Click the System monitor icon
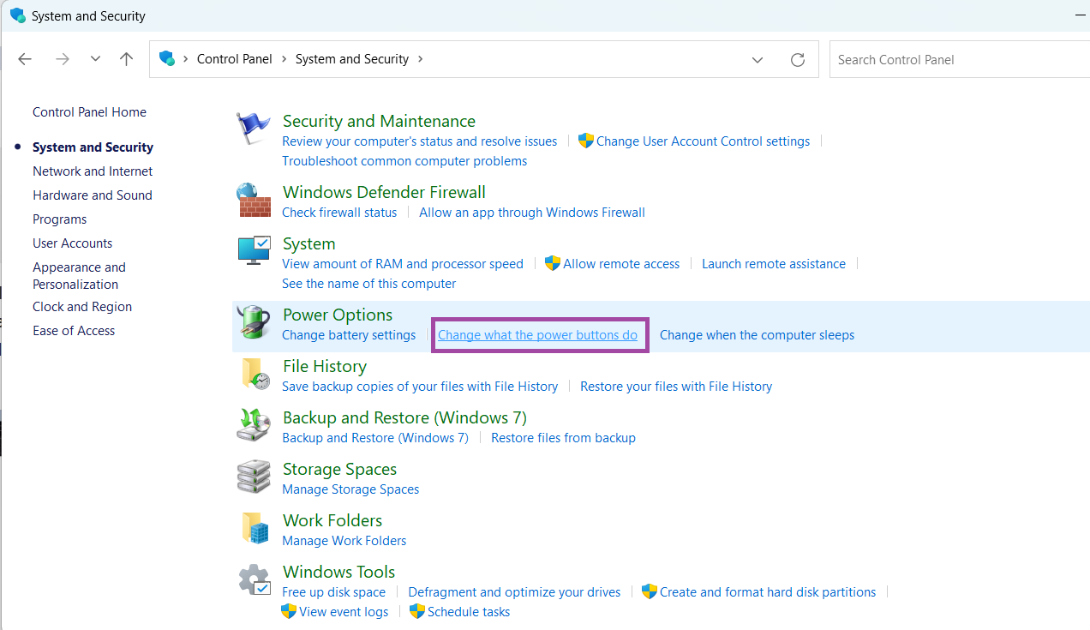 [254, 252]
